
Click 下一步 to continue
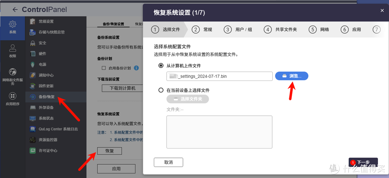[x=363, y=162]
